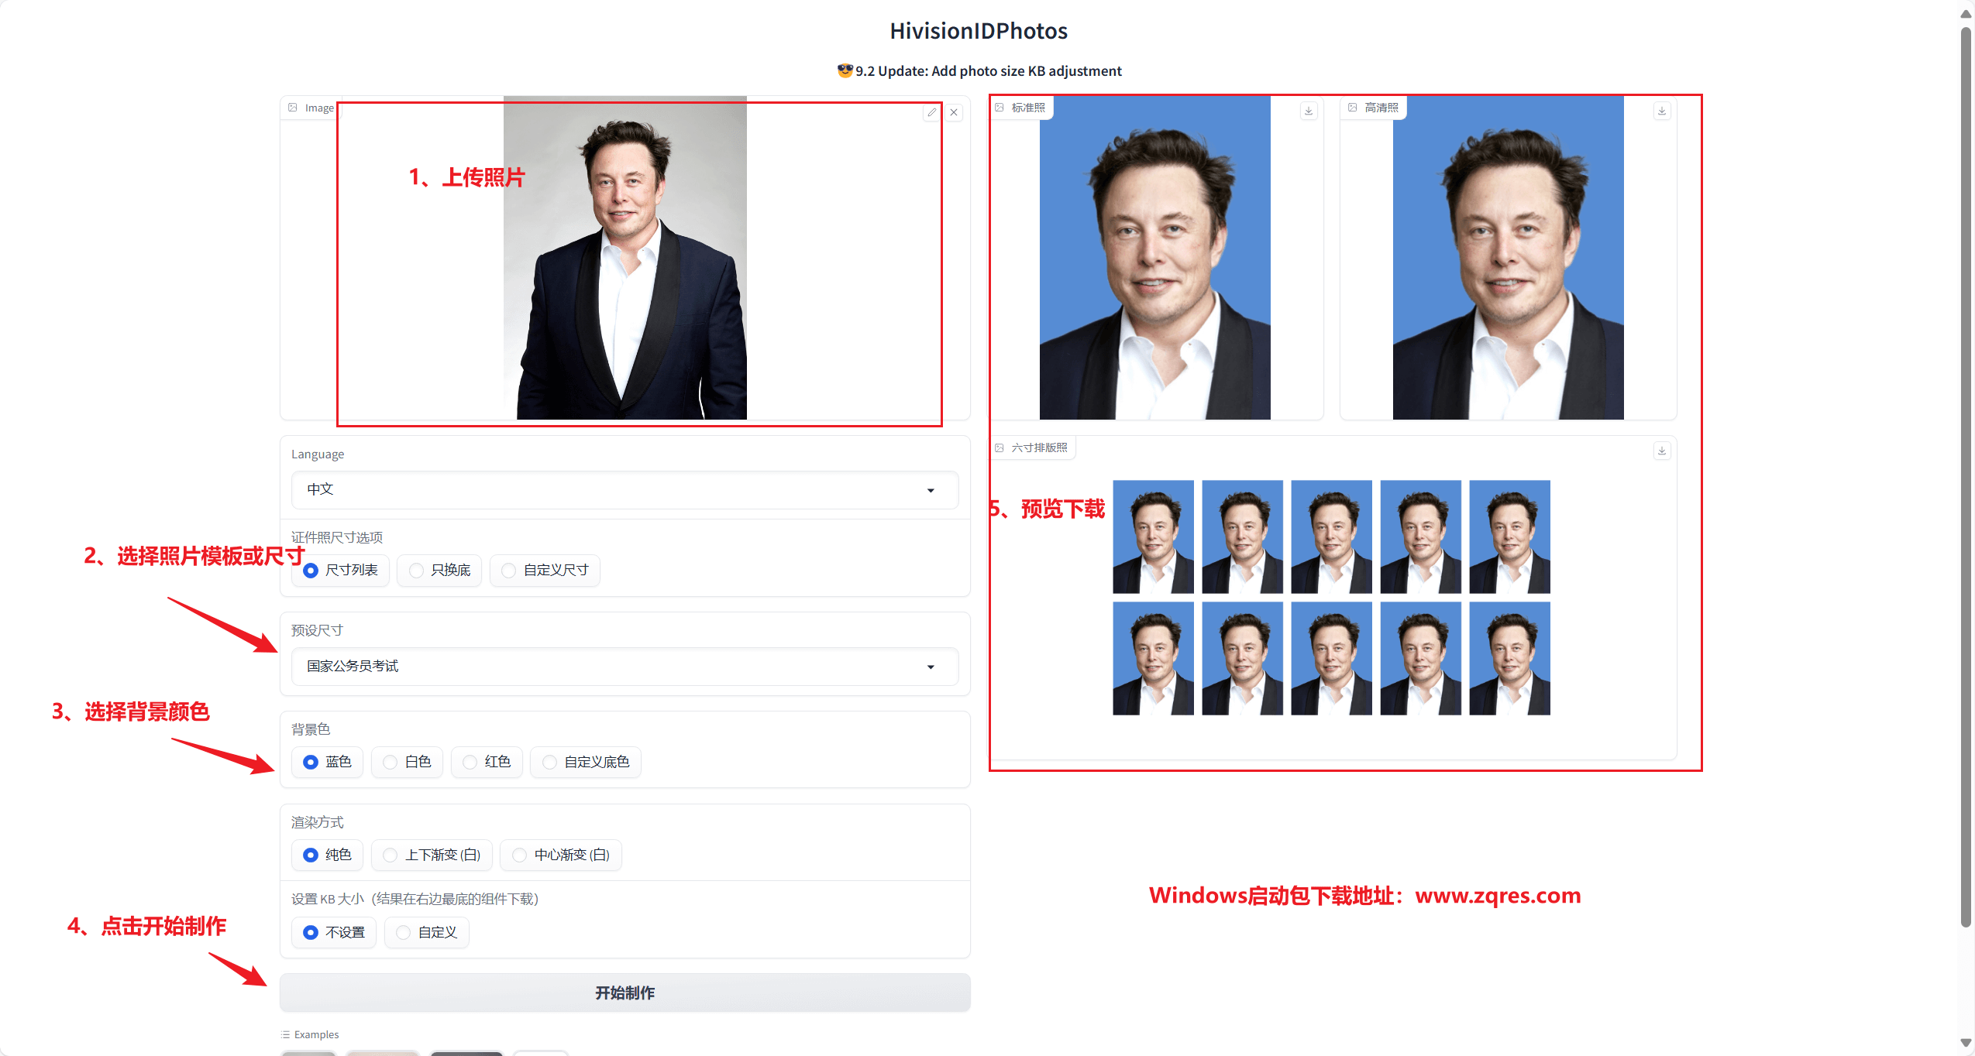This screenshot has width=1975, height=1056.
Task: Select the 自定义尺寸 radio option
Action: pos(545,571)
